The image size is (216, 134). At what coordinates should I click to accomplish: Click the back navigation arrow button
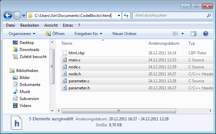(8, 16)
